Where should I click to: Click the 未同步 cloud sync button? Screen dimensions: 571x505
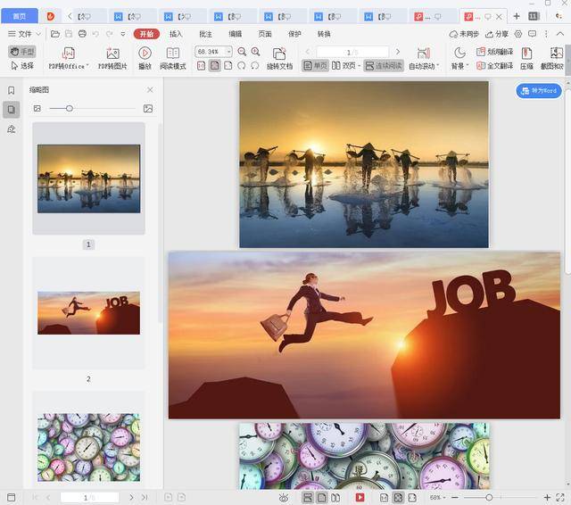coord(464,34)
